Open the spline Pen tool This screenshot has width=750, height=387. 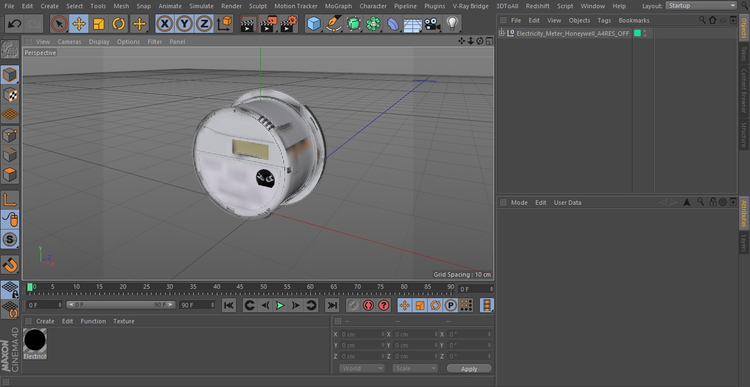(x=333, y=24)
